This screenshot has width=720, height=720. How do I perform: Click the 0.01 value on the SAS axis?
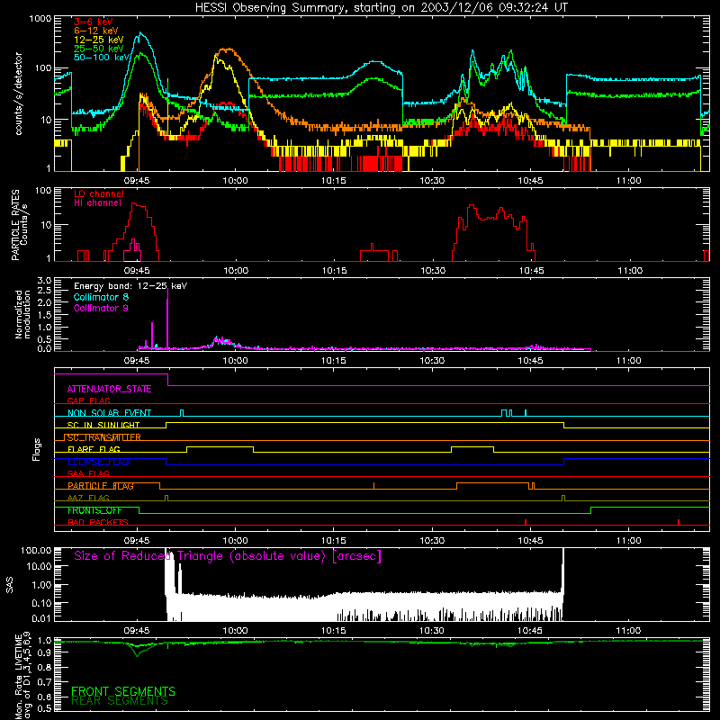(x=41, y=618)
